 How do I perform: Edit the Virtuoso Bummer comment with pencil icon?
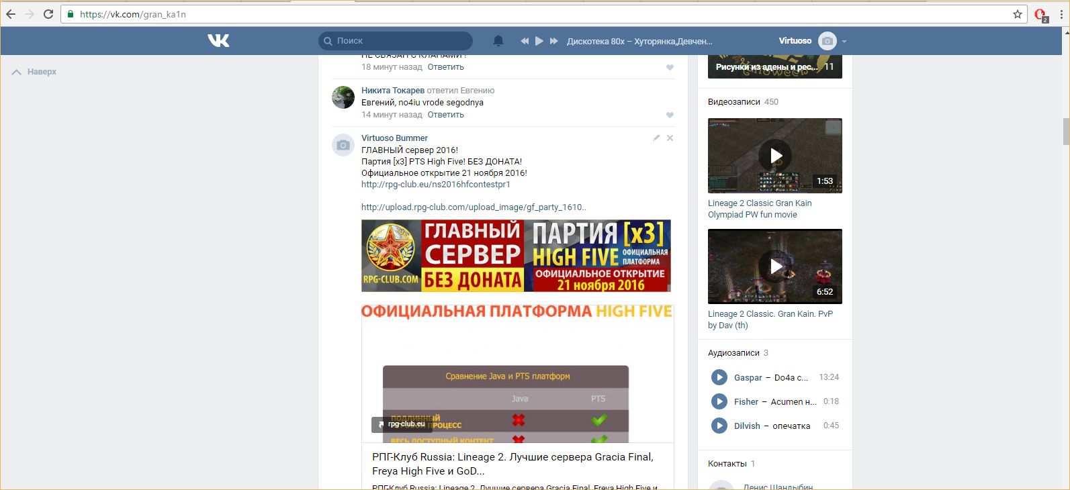click(656, 138)
